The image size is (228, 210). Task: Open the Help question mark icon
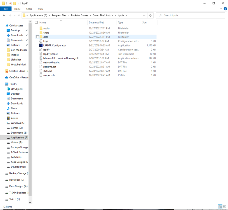point(225,9)
